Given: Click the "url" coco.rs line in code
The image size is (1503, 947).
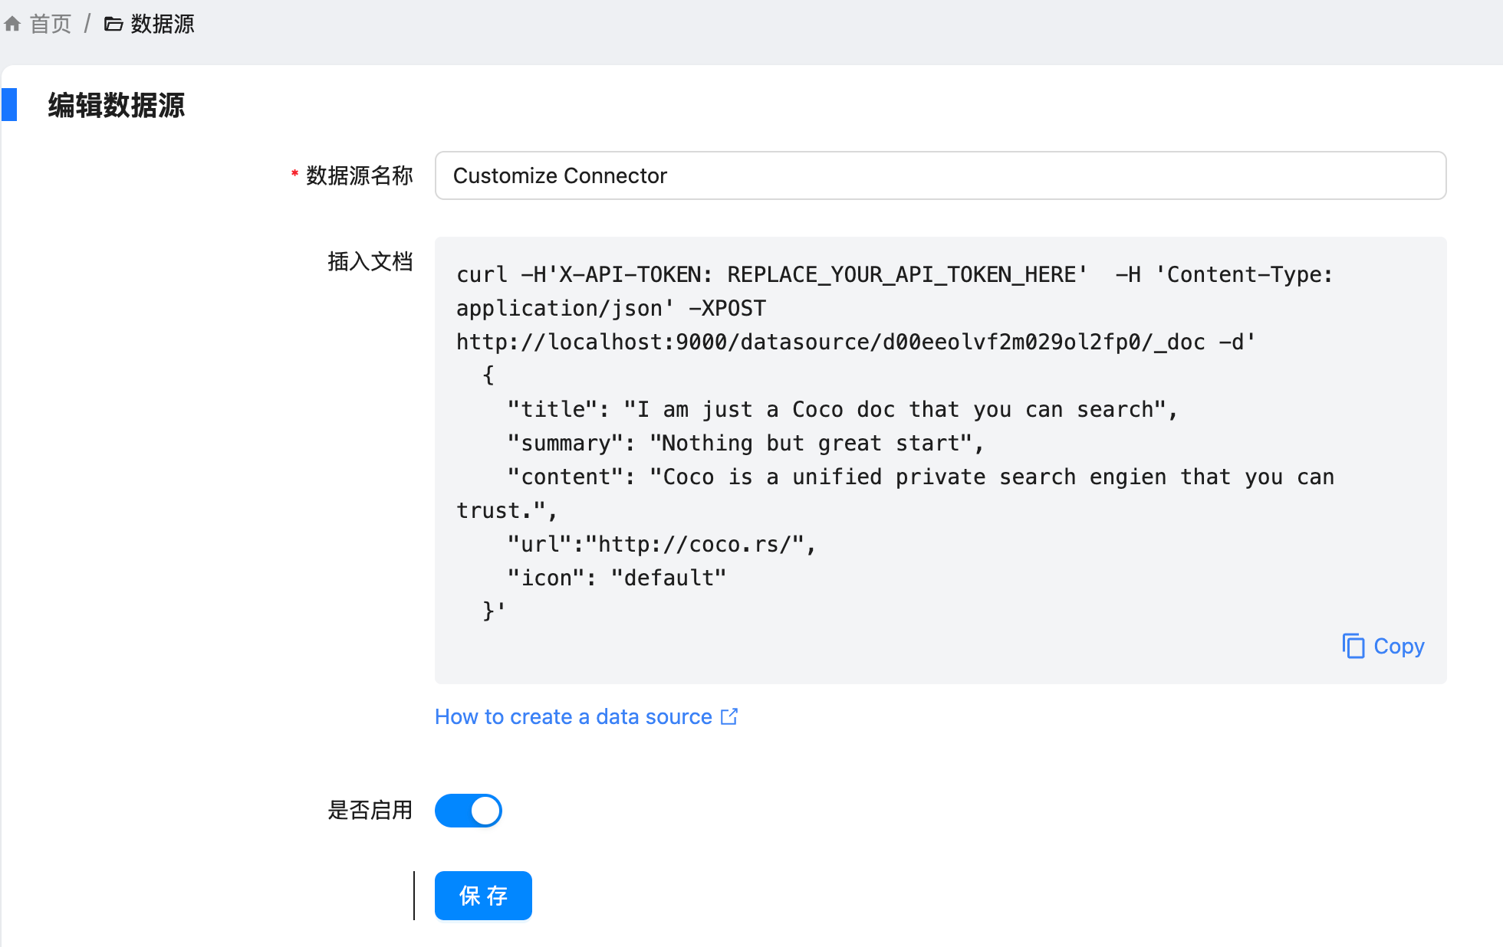Looking at the screenshot, I should [661, 544].
